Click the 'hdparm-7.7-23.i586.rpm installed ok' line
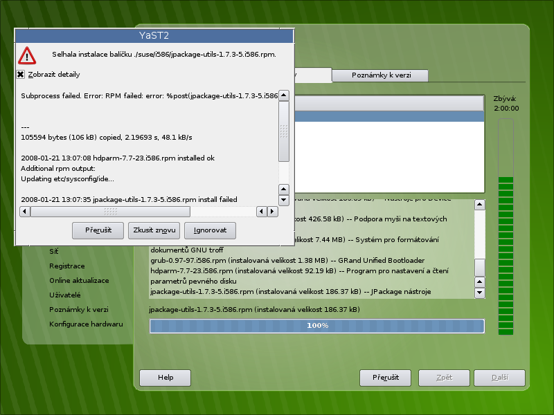This screenshot has width=554, height=415. coord(118,158)
